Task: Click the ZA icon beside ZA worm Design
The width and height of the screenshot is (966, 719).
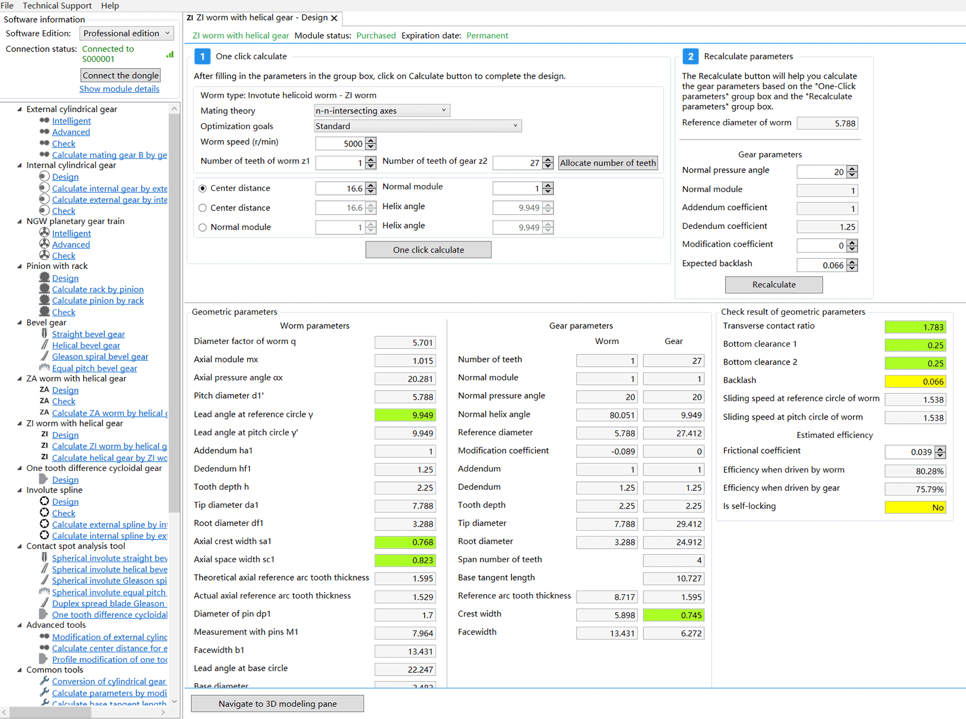Action: click(45, 390)
